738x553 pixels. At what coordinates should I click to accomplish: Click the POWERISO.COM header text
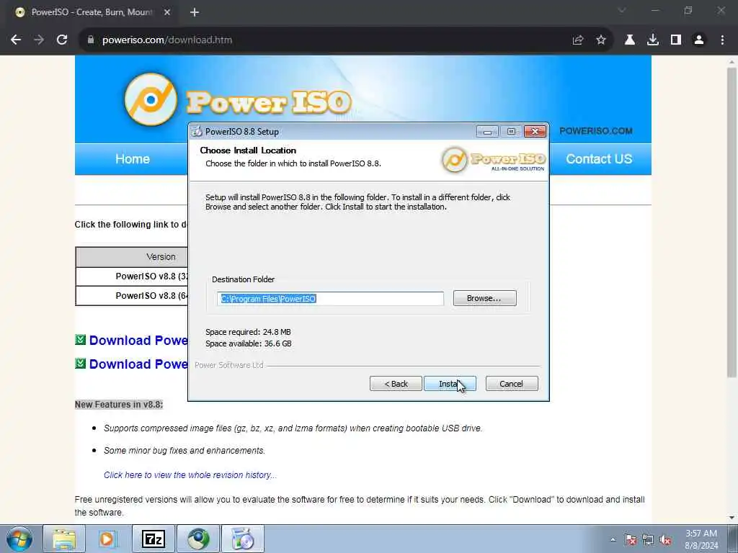(x=596, y=131)
